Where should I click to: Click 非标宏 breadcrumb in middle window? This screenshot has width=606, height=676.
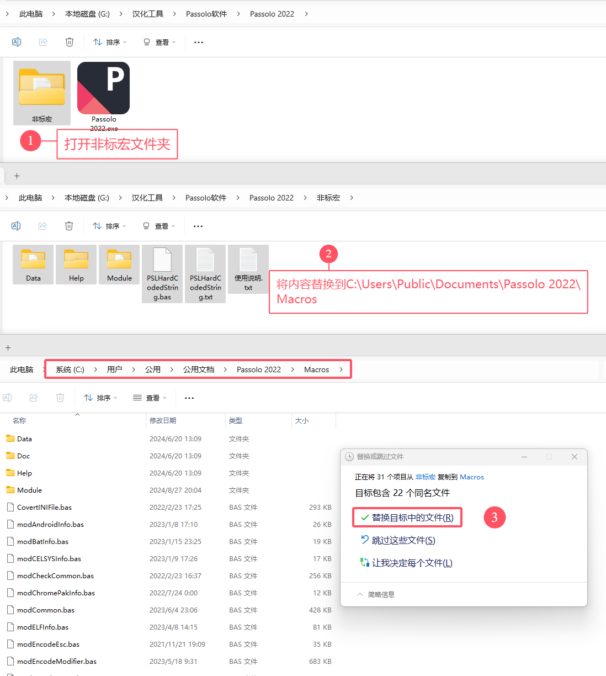click(x=328, y=198)
